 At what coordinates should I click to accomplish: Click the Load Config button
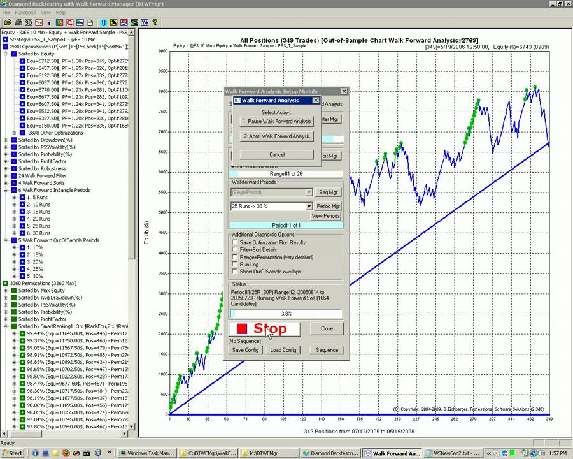pos(283,350)
